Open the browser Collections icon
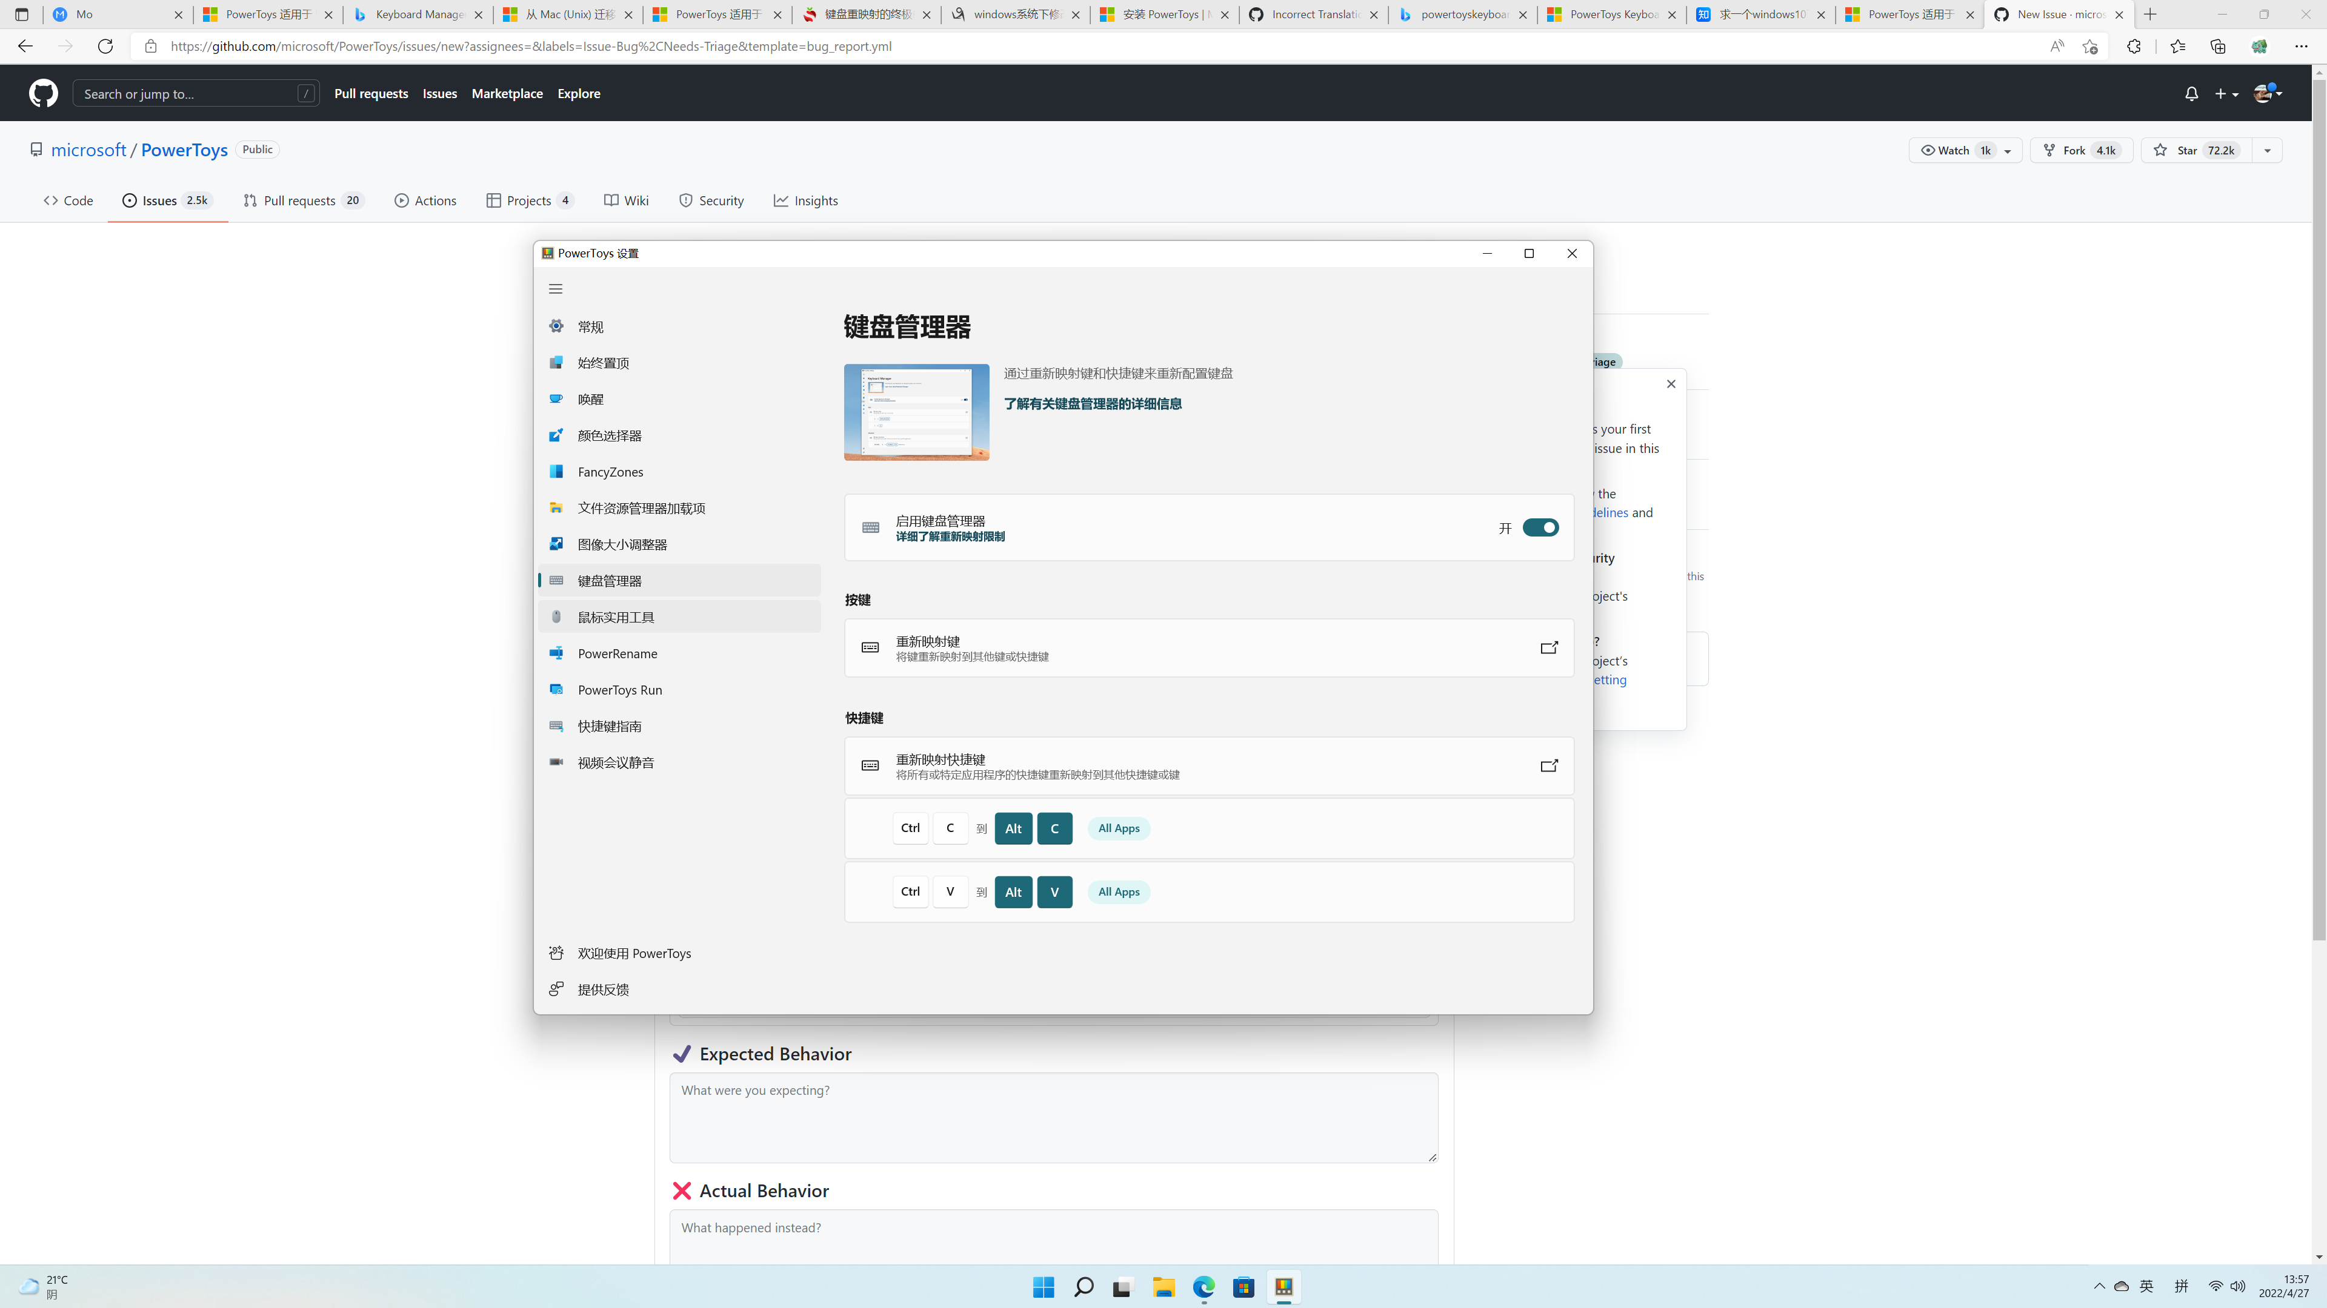 (2218, 46)
